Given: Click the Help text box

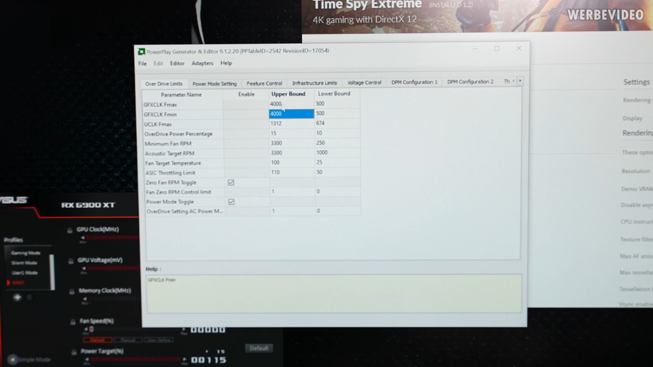Looking at the screenshot, I should pyautogui.click(x=334, y=293).
